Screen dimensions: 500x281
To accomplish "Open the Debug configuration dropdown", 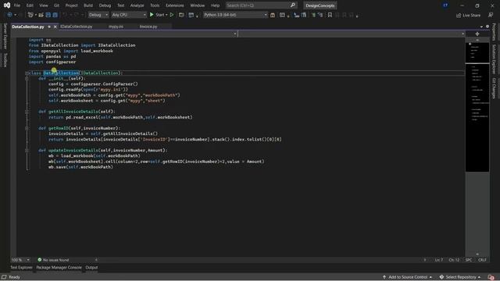I will [98, 15].
